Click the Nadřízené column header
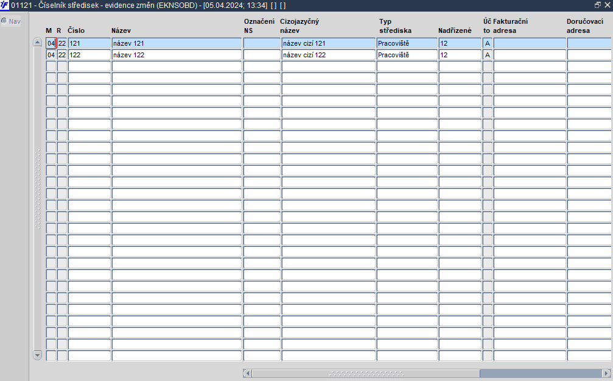Screen dimensions: 613x381 [455, 30]
